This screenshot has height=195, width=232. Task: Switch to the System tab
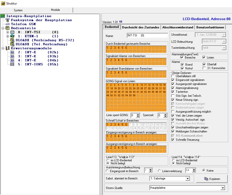[18, 10]
